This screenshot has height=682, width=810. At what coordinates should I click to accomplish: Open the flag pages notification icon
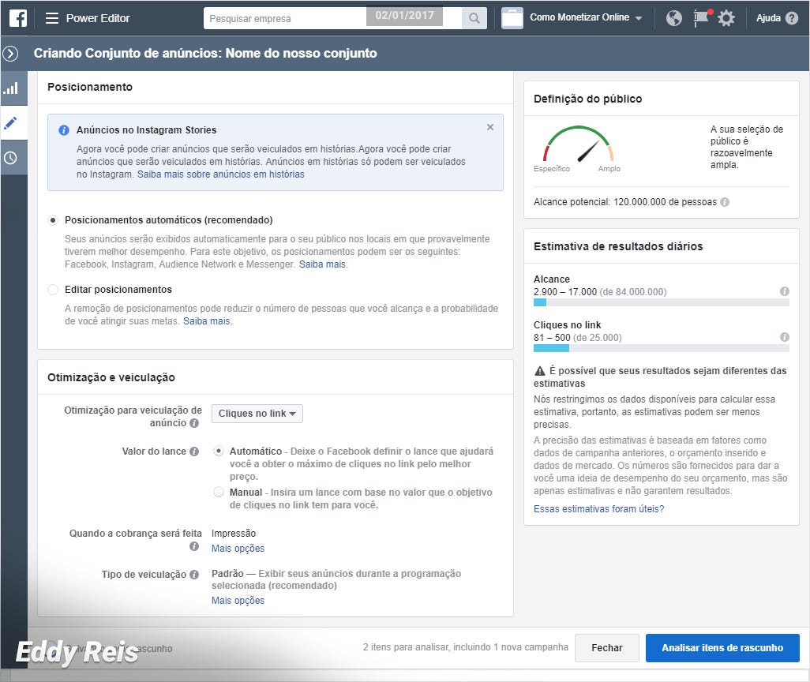pyautogui.click(x=701, y=18)
